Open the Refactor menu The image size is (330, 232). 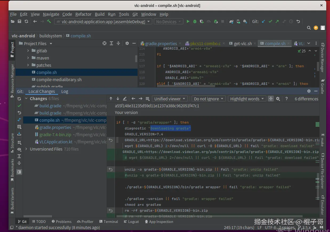[83, 14]
